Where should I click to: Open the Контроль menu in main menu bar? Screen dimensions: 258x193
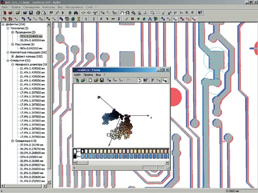coord(49,7)
